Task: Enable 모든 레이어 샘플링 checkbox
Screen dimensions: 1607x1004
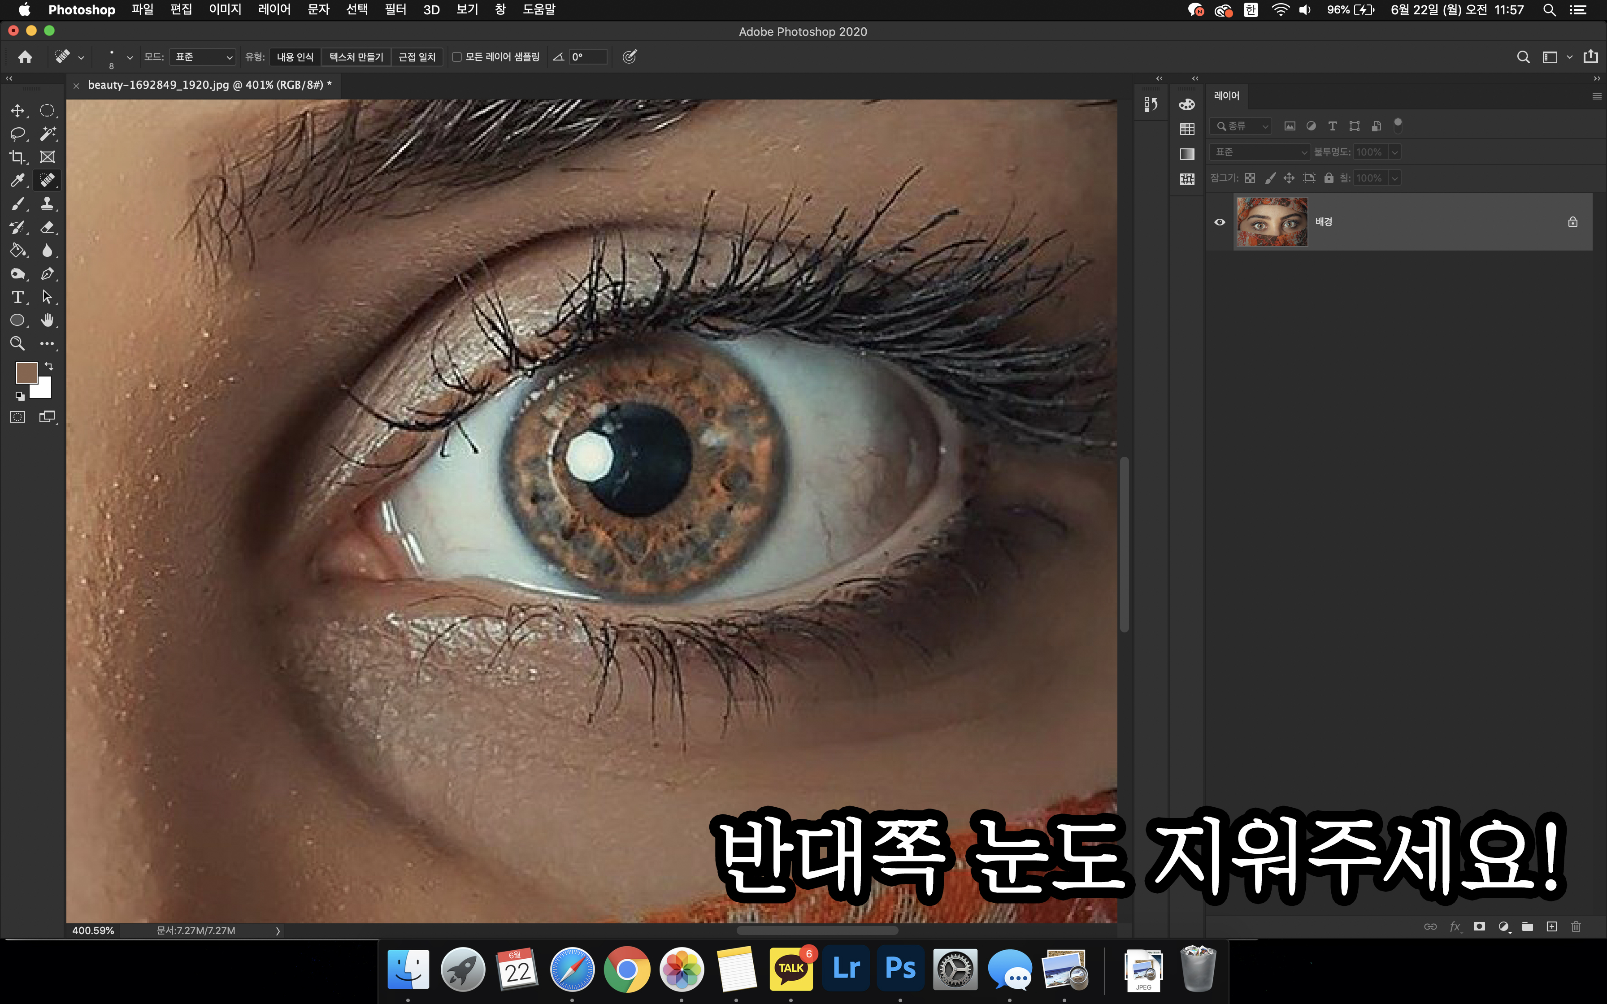Action: [457, 57]
